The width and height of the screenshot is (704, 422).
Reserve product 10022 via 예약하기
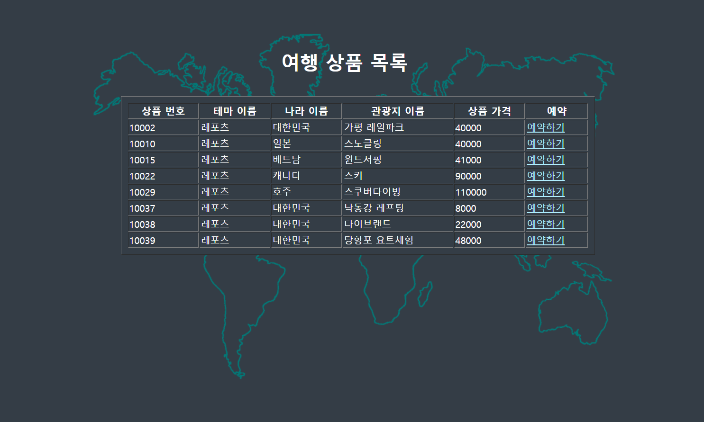(546, 176)
